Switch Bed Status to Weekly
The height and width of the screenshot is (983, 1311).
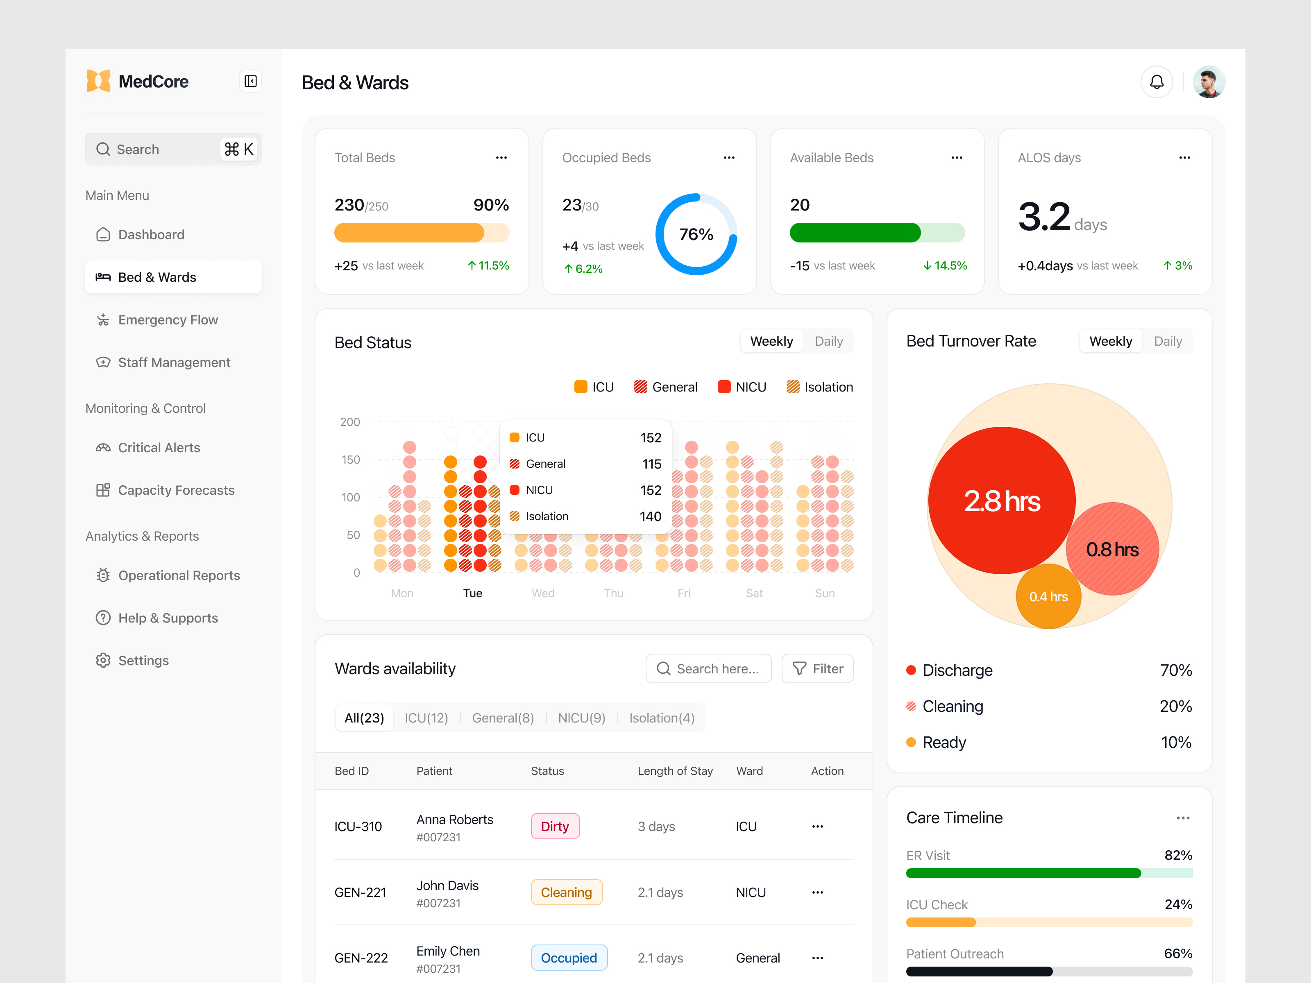[771, 341]
